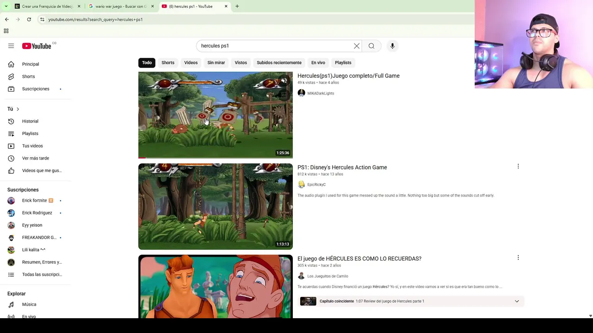Open a new browser tab with plus
The width and height of the screenshot is (593, 333).
pos(237,6)
